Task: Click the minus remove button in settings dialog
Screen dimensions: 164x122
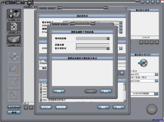Action: [122, 73]
